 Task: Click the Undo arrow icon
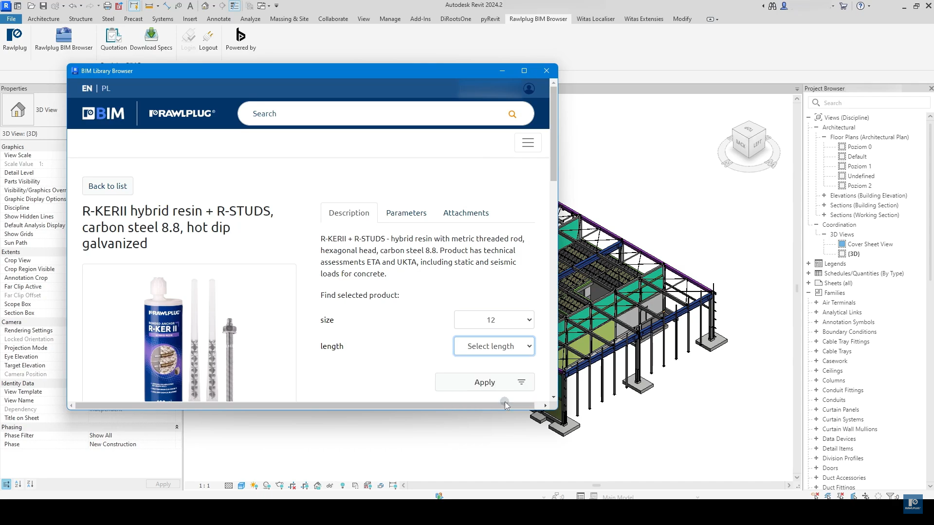coord(73,6)
